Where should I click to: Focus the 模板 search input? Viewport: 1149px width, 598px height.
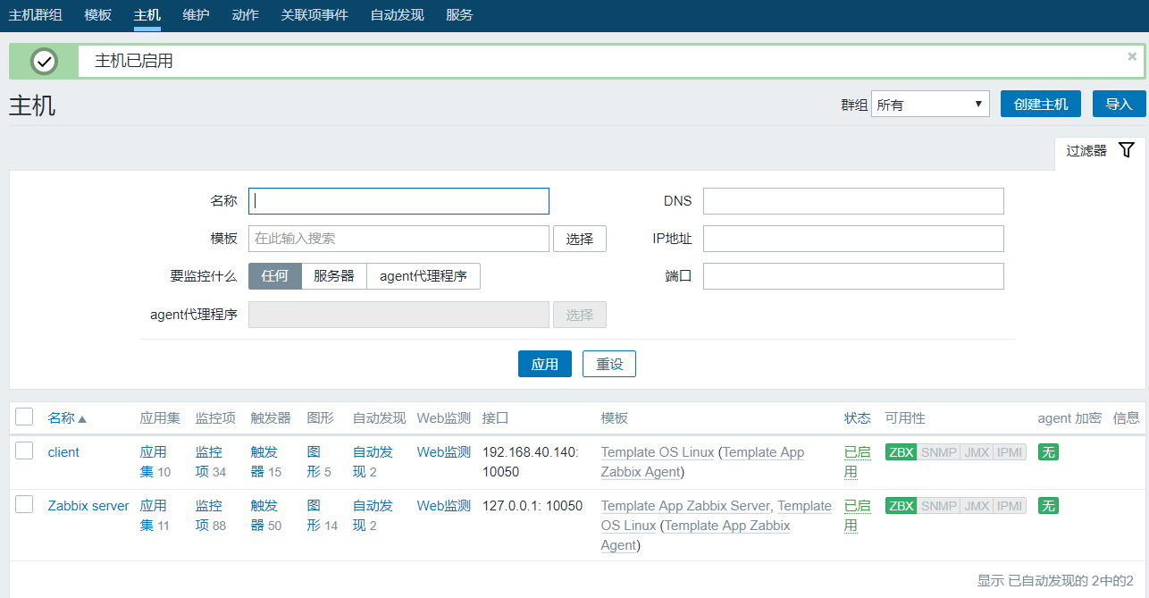(398, 239)
